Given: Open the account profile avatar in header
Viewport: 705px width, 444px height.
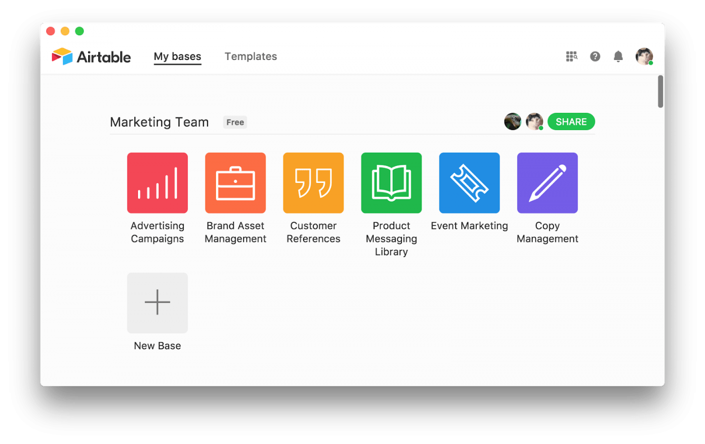Looking at the screenshot, I should click(x=644, y=56).
